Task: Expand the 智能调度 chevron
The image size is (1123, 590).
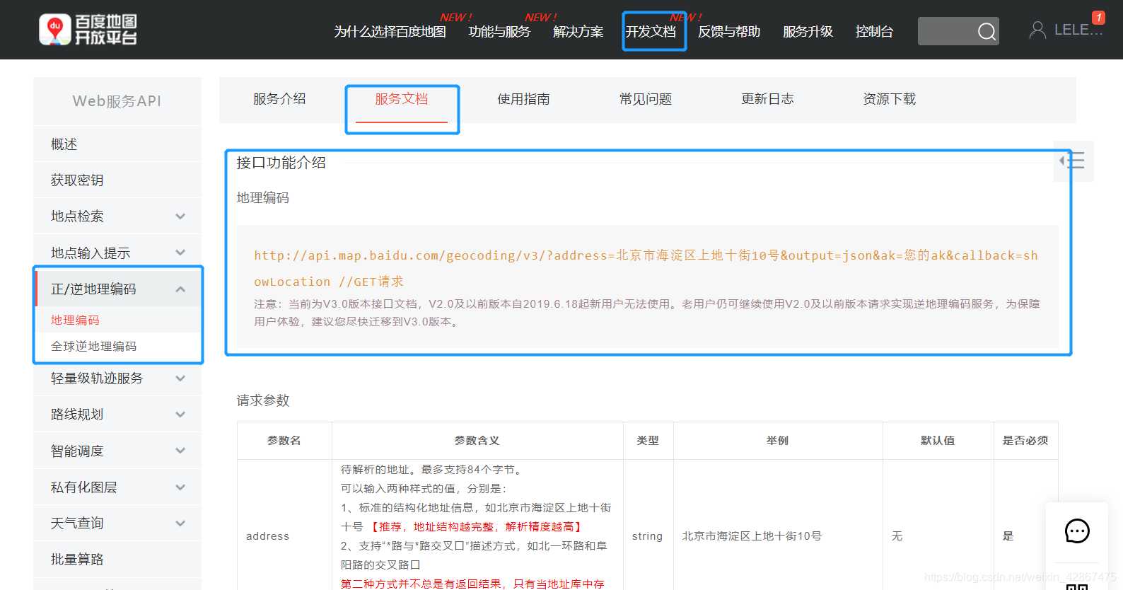Action: click(x=180, y=451)
